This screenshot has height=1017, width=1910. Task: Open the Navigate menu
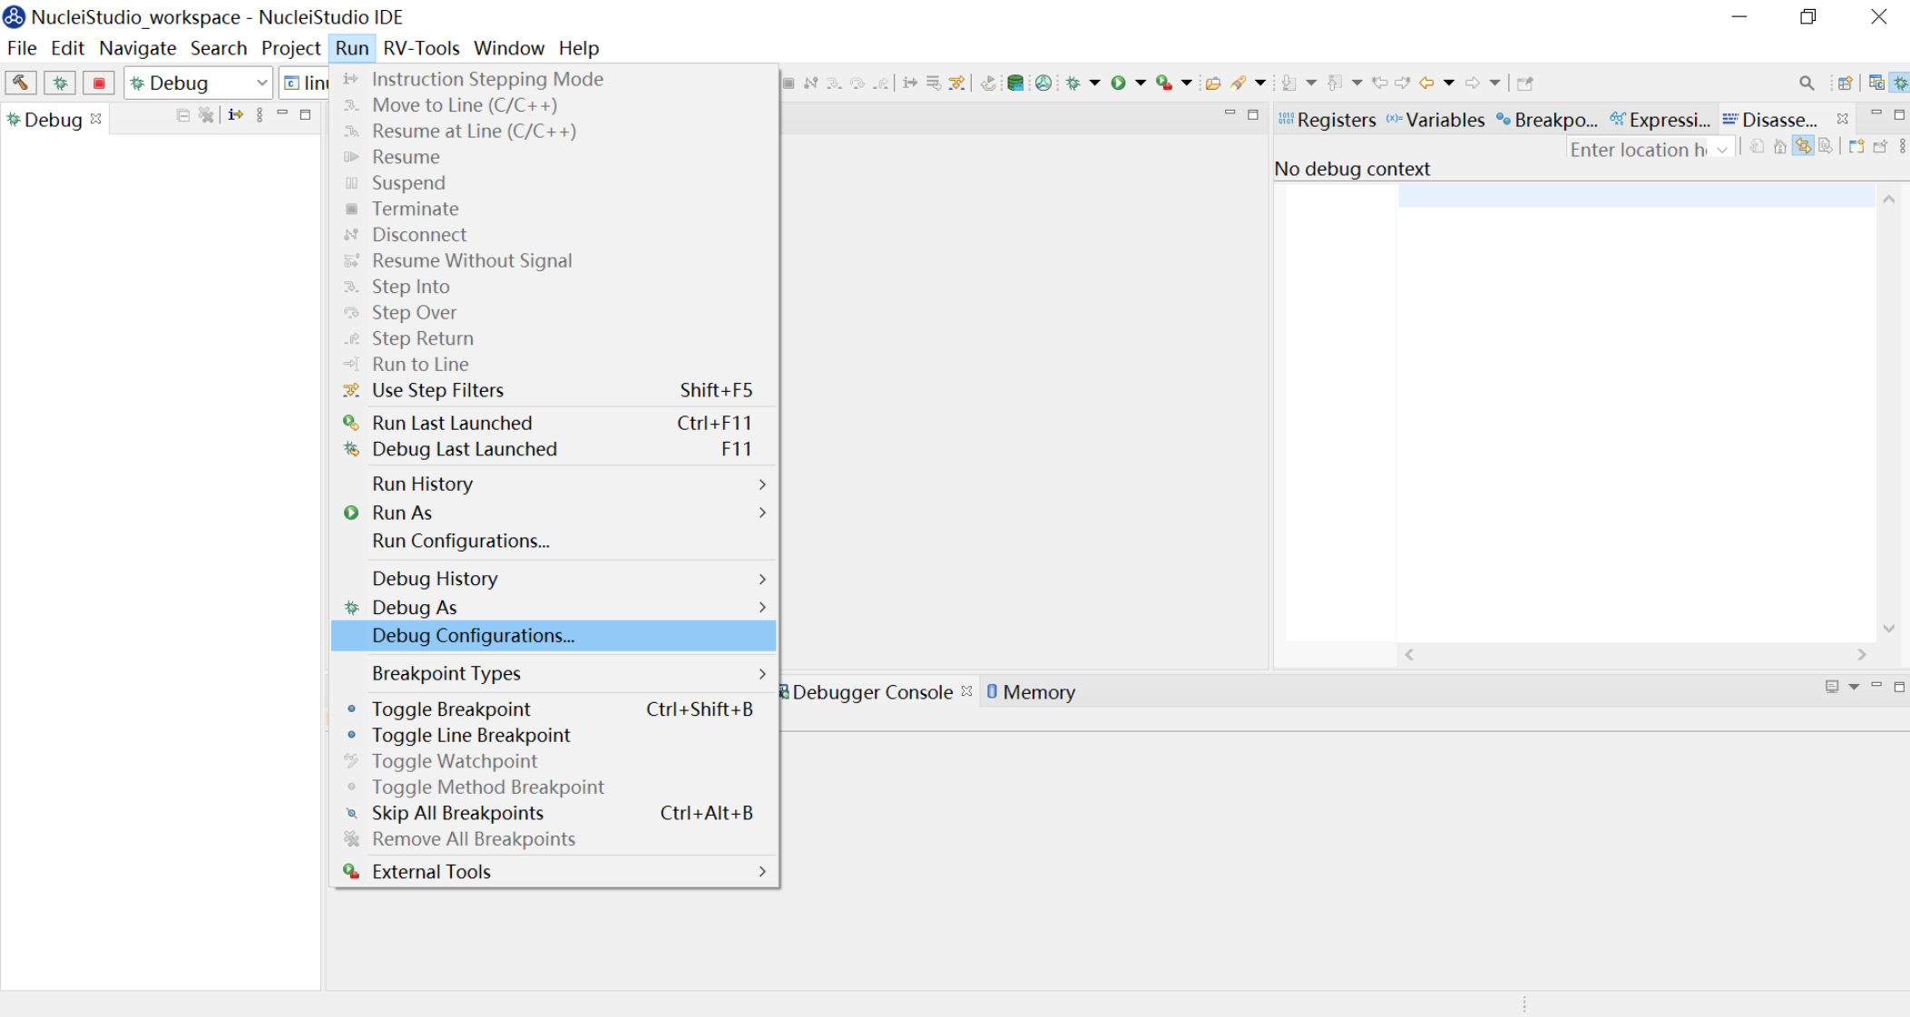point(138,48)
